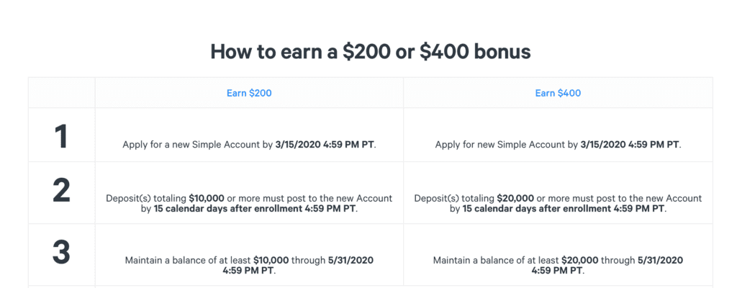Click the empty top-left table header cell
The image size is (737, 288).
(x=62, y=93)
